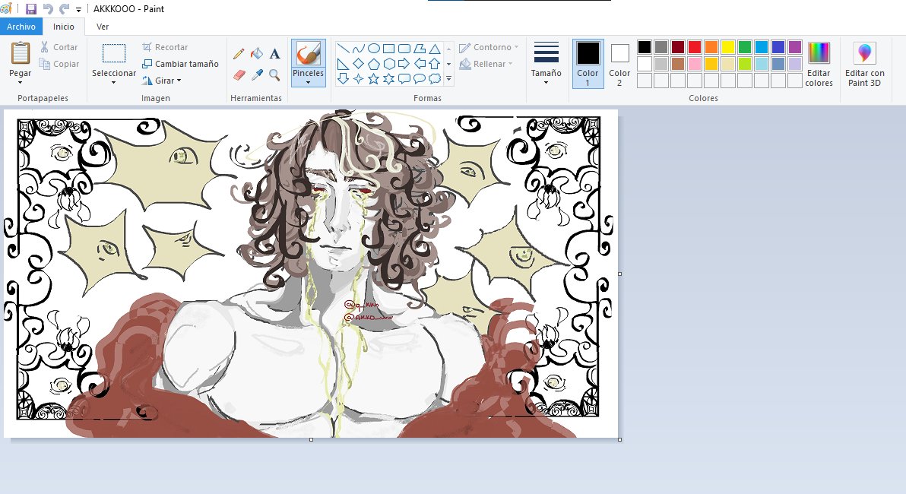Image resolution: width=906 pixels, height=494 pixels.
Task: Click the canvas bottom-right resize handle
Action: tap(620, 440)
